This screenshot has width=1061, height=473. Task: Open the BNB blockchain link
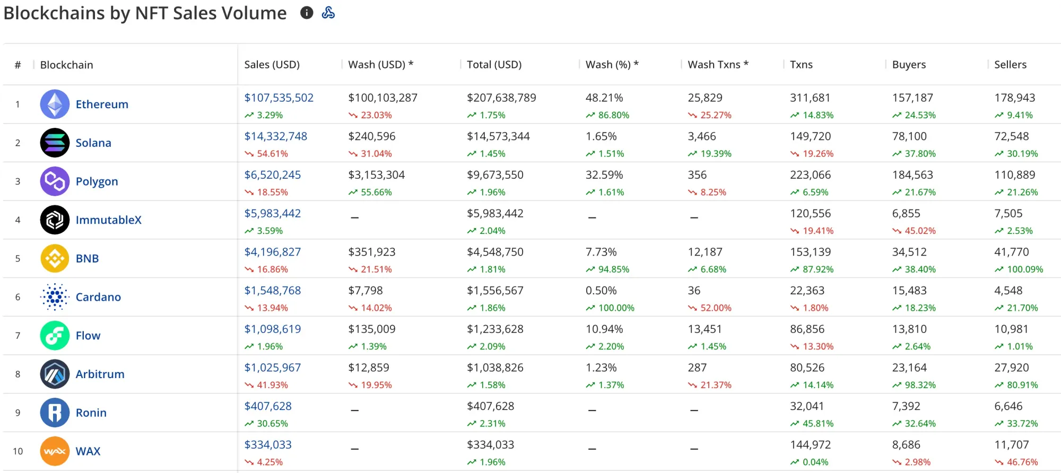(87, 258)
